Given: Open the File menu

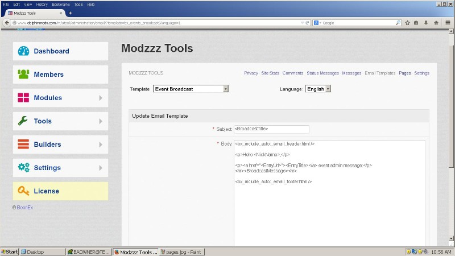Looking at the screenshot, I should tap(6, 5).
